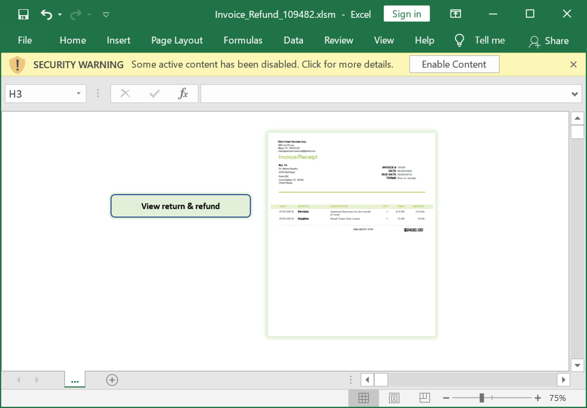Open Insert Function dialog (fx)

(x=183, y=94)
